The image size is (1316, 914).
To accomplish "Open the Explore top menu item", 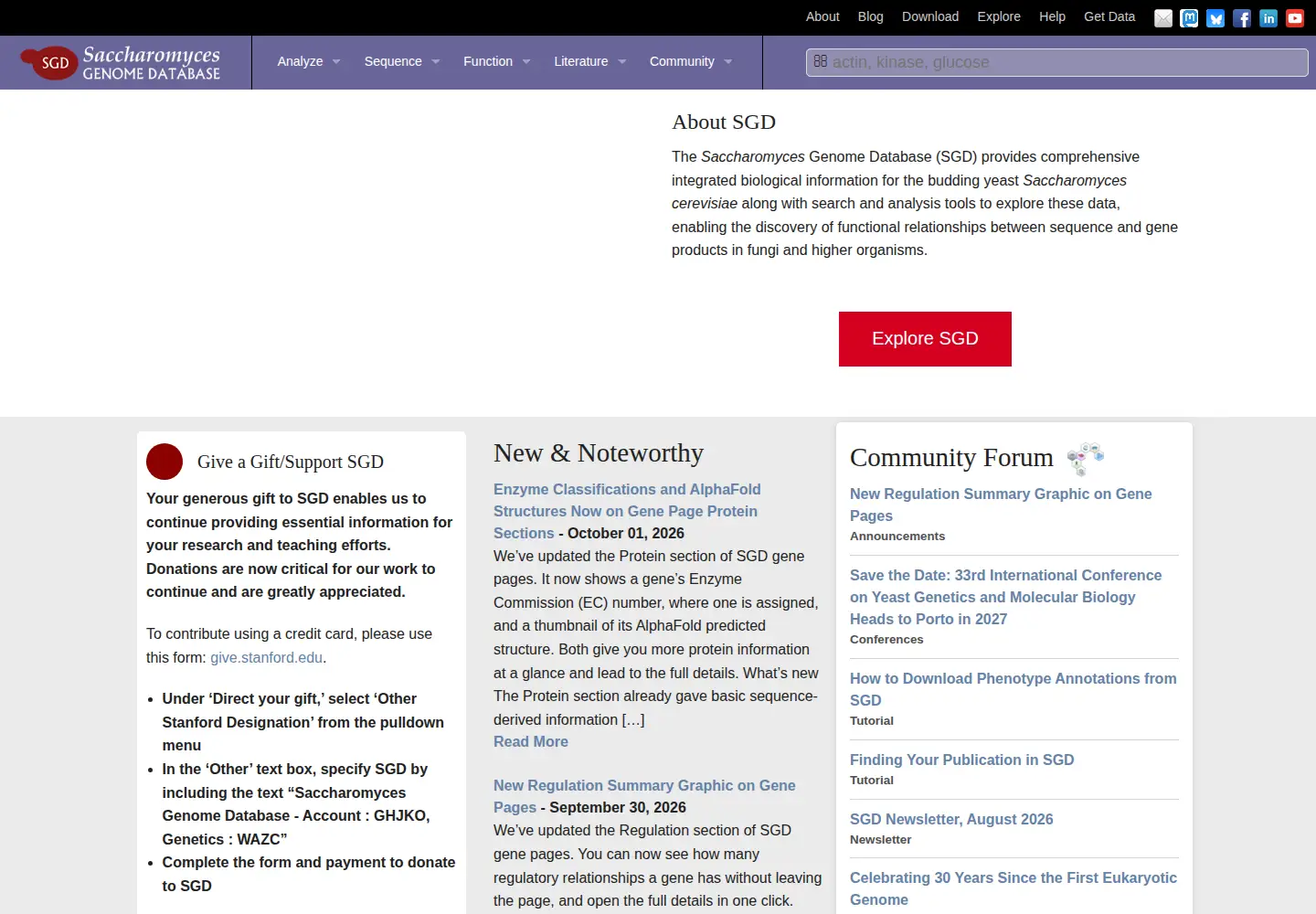I will (x=999, y=16).
